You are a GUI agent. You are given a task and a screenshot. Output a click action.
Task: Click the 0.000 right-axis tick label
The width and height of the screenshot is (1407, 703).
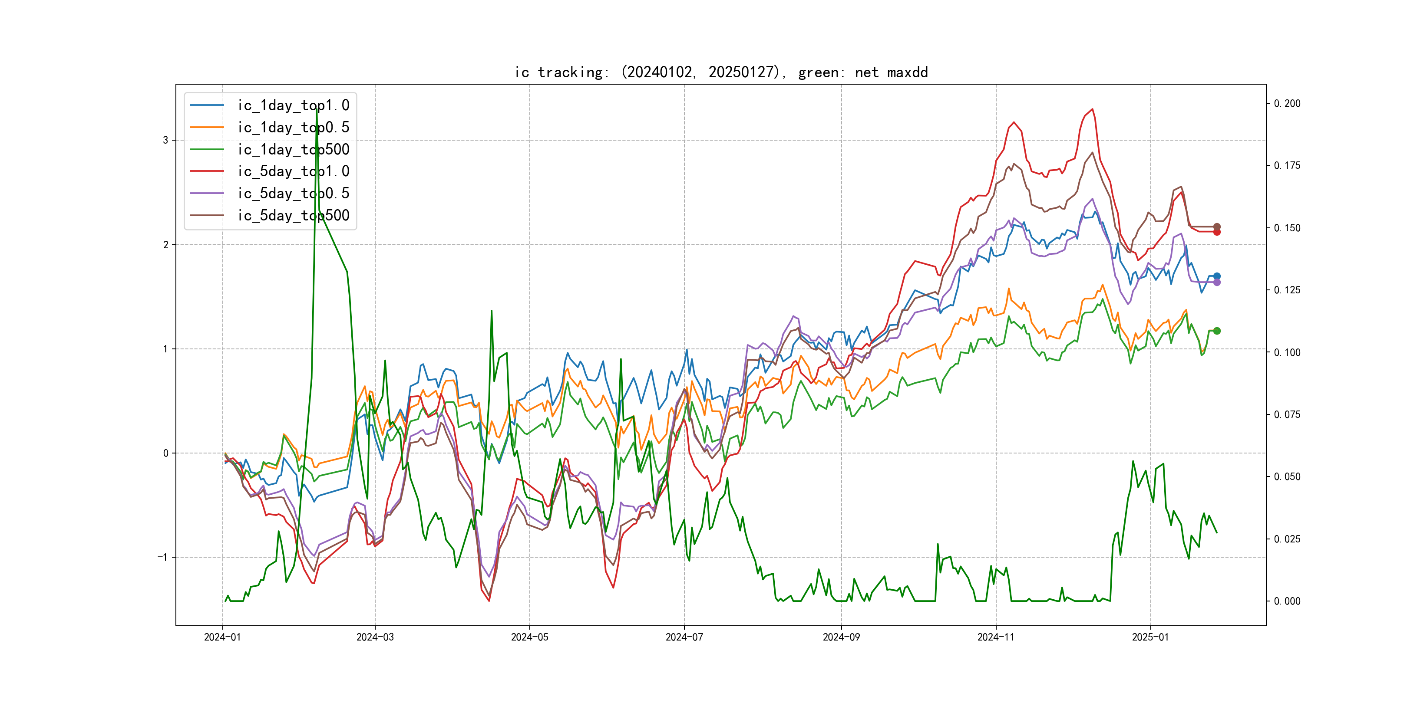pyautogui.click(x=1287, y=601)
